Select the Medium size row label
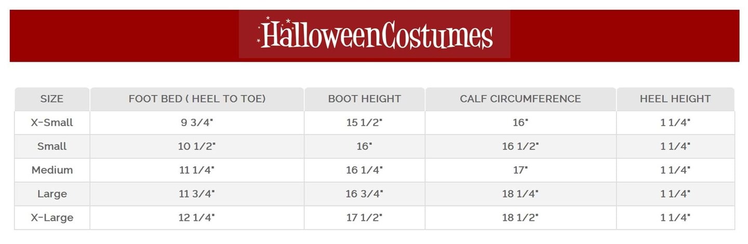Image resolution: width=748 pixels, height=244 pixels. click(x=52, y=170)
